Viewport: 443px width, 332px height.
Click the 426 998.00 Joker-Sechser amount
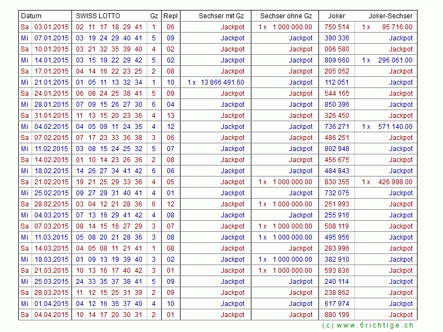point(394,182)
